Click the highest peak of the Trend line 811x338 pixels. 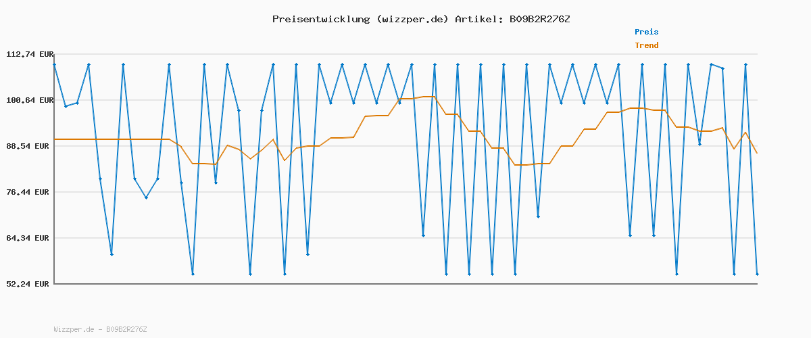[x=428, y=97]
